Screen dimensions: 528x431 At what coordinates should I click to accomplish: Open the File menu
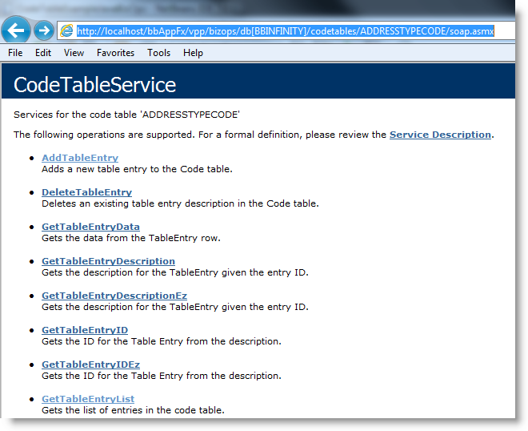click(15, 53)
